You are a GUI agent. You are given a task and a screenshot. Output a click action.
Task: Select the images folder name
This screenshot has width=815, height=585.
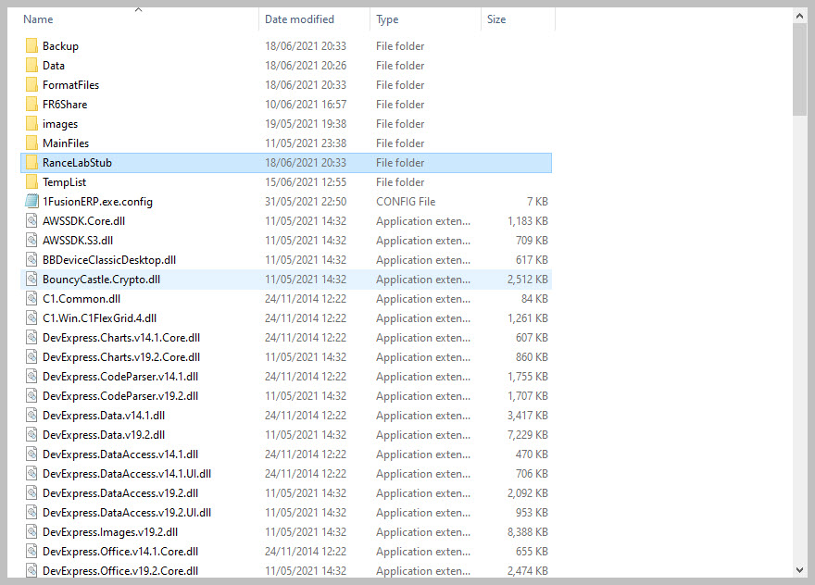(x=60, y=124)
